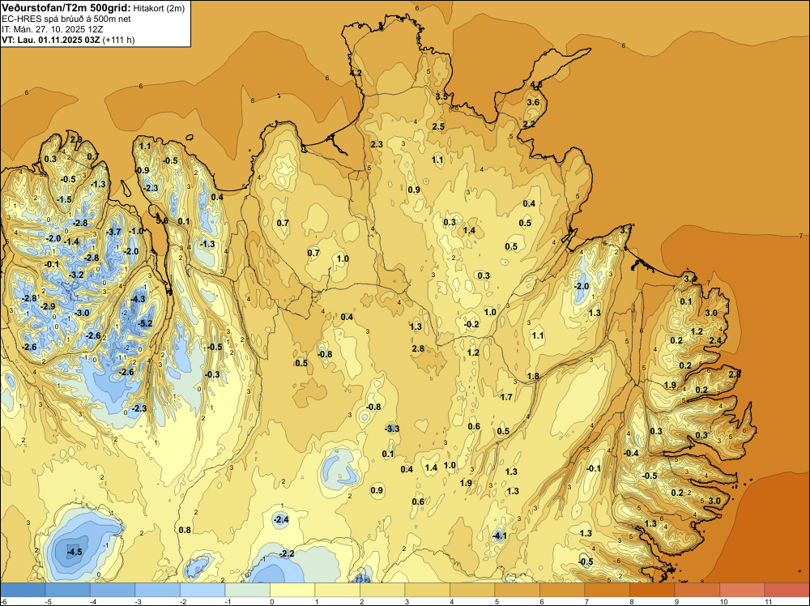
Task: Click the "-3.7" temperature value on the map
Action: click(113, 232)
